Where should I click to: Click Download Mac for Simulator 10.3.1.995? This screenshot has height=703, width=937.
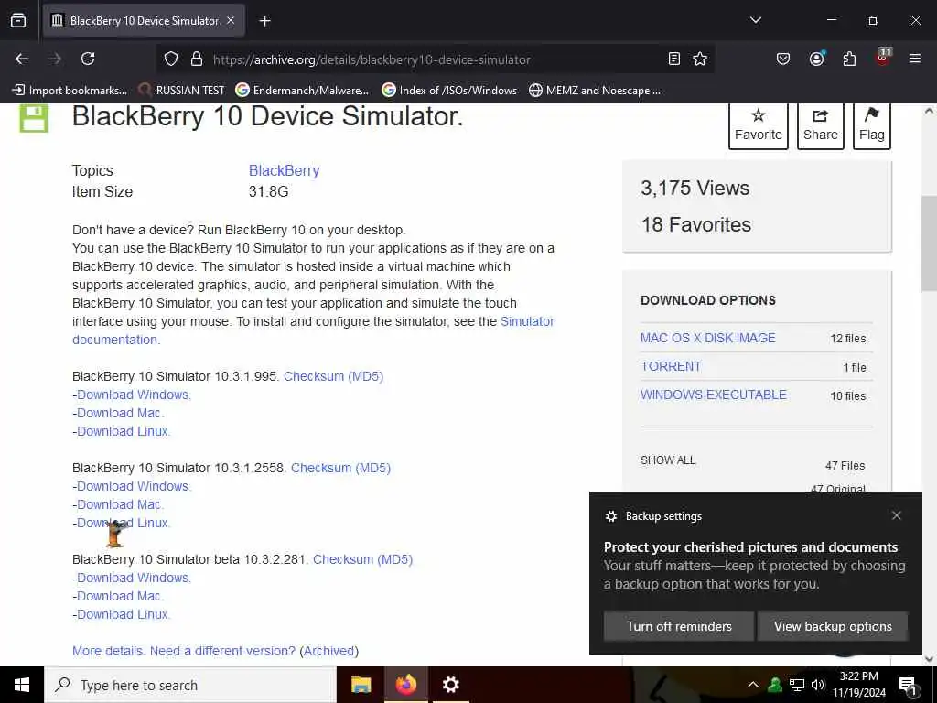119,413
